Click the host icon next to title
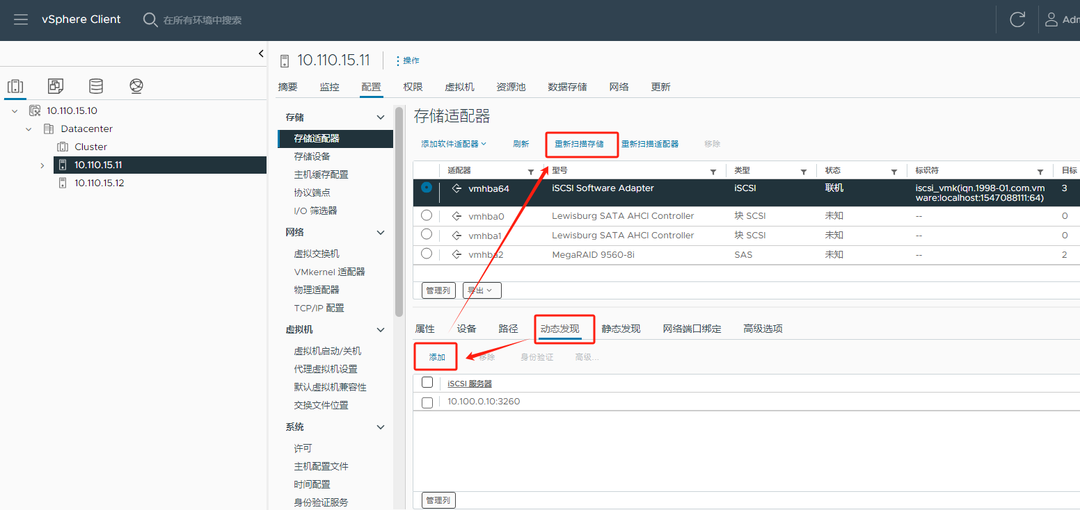Viewport: 1080px width, 510px height. [284, 61]
